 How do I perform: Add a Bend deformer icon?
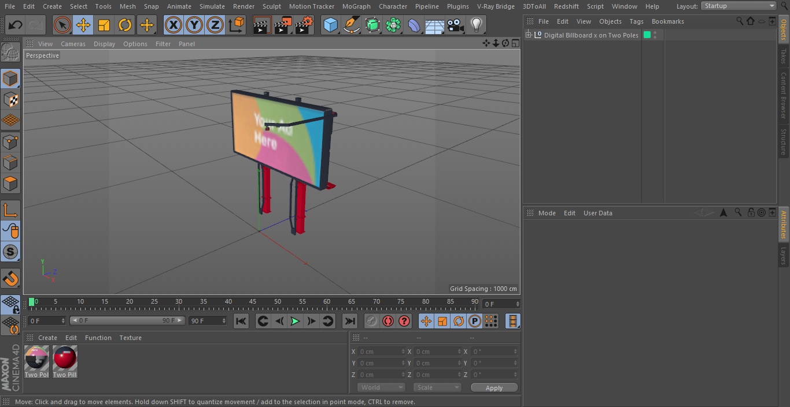[x=414, y=25]
